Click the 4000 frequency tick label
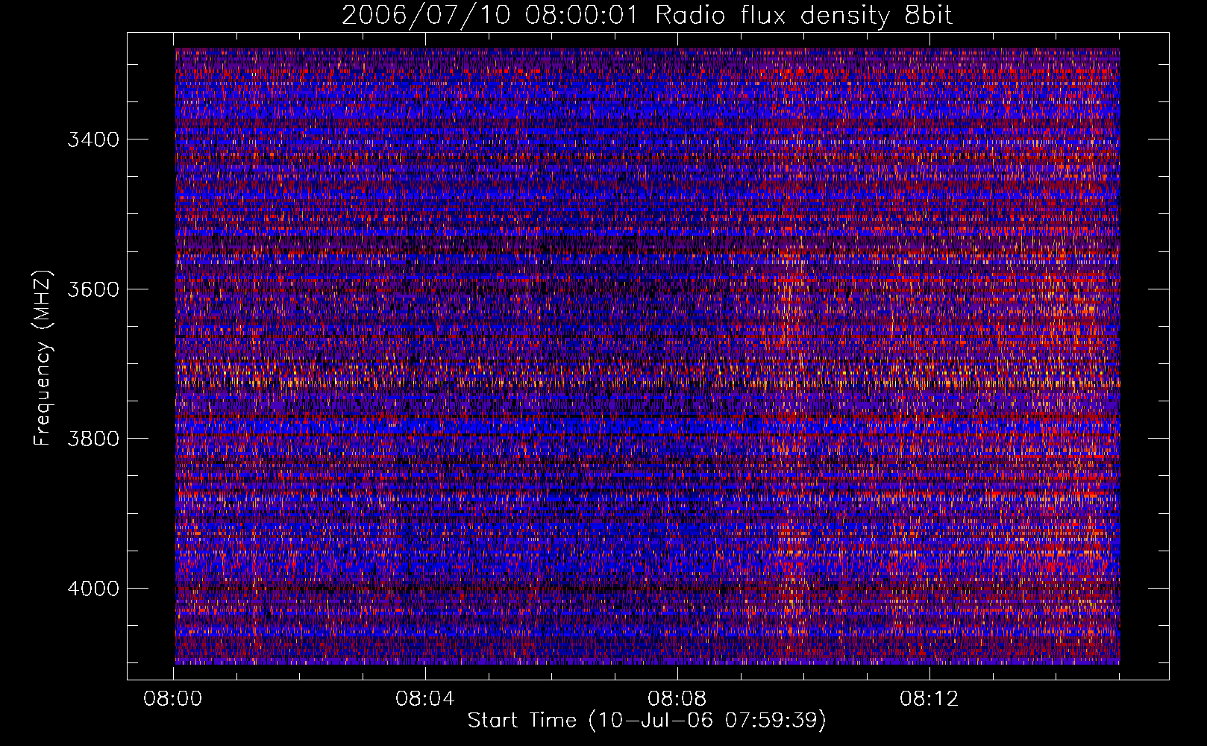The width and height of the screenshot is (1207, 746). (93, 589)
